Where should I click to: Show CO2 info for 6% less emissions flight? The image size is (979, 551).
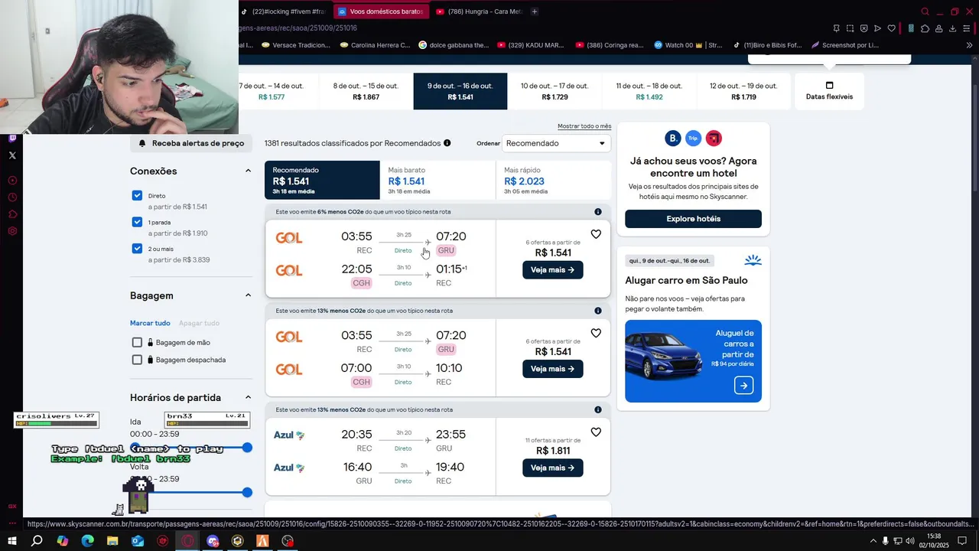(598, 212)
